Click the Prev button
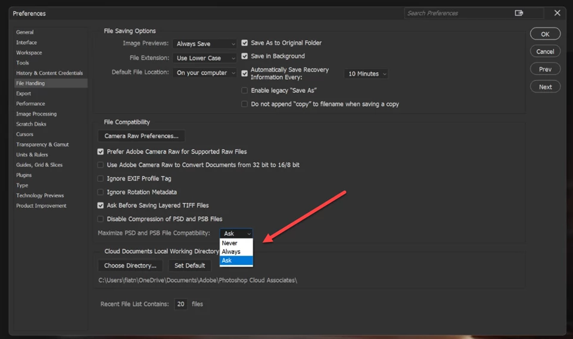 tap(545, 69)
